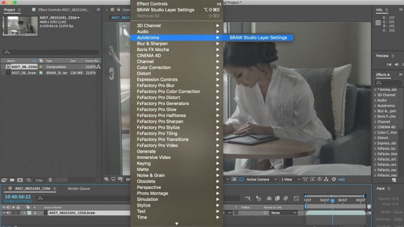Click the label tag column header icon

(40, 60)
